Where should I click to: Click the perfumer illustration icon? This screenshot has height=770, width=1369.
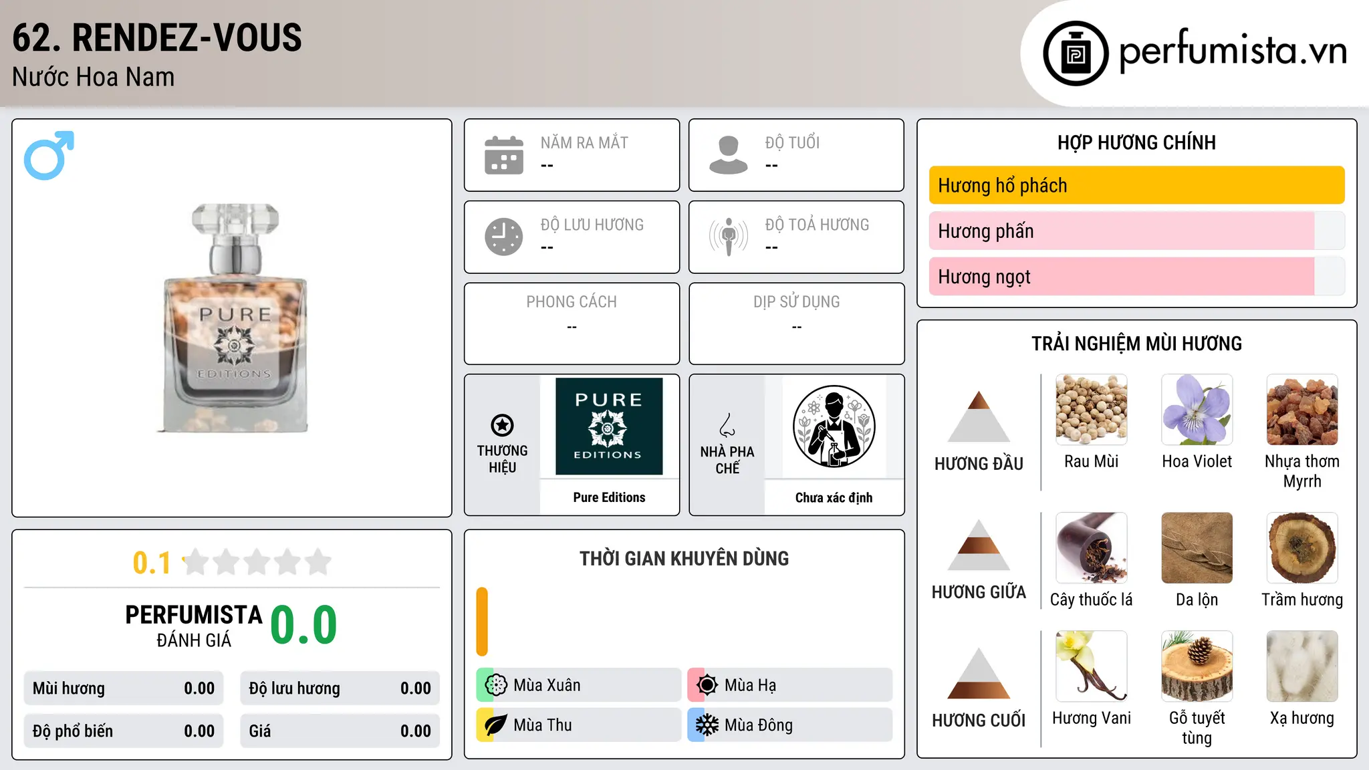[834, 426]
